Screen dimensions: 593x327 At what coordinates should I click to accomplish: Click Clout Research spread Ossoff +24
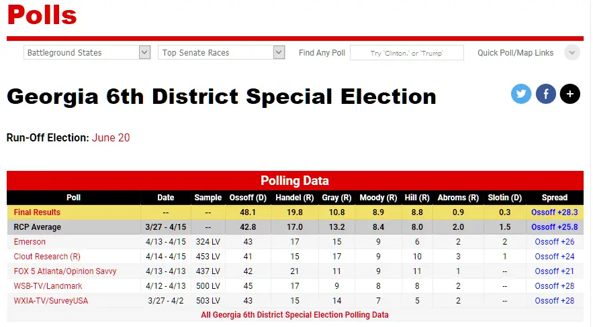click(555, 257)
